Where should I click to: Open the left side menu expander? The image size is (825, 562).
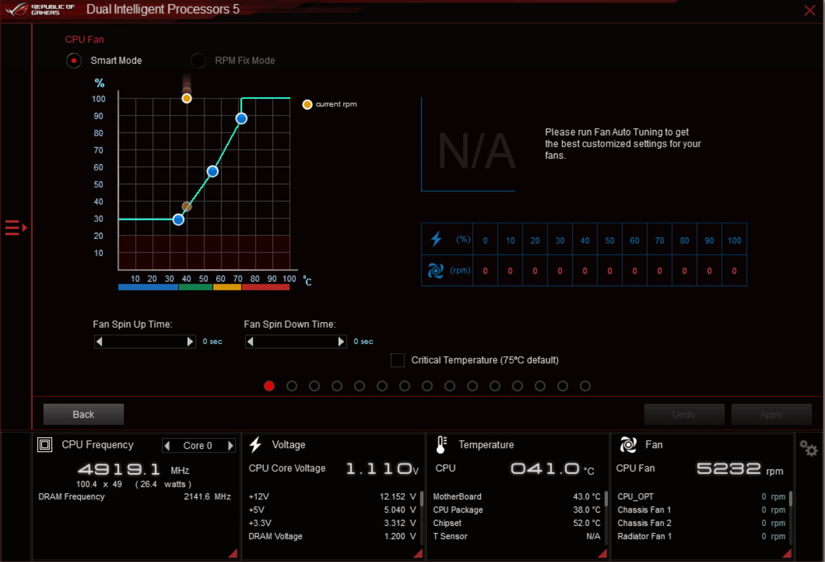(x=16, y=228)
